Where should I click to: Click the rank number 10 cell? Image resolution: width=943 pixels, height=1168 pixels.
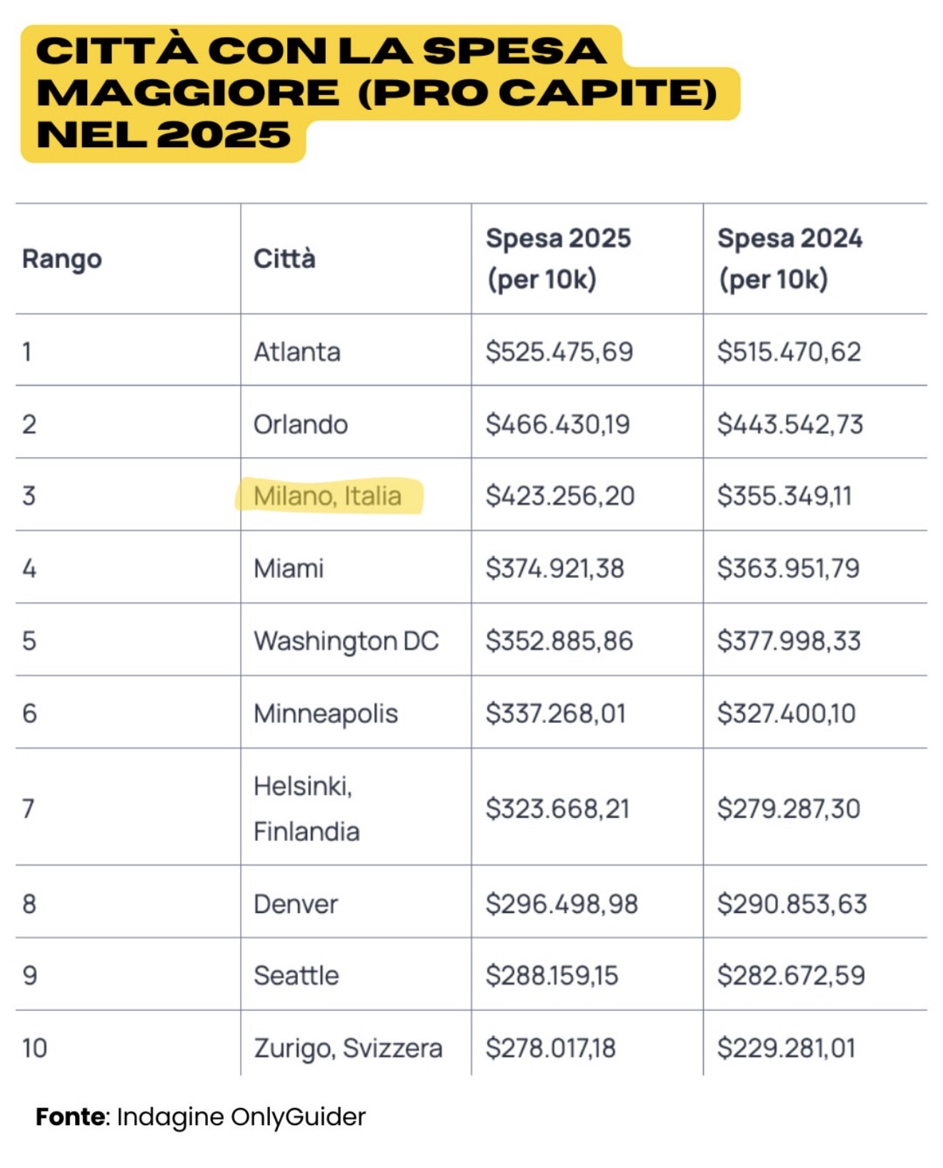[34, 1048]
